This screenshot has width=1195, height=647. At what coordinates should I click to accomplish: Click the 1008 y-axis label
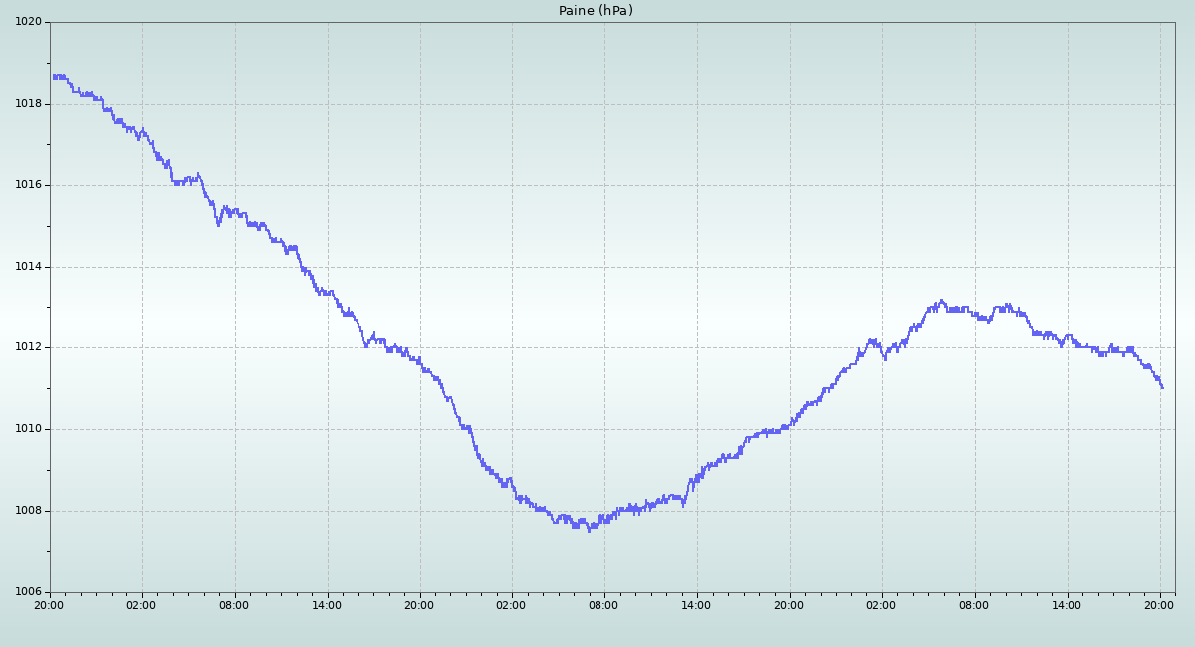click(27, 511)
